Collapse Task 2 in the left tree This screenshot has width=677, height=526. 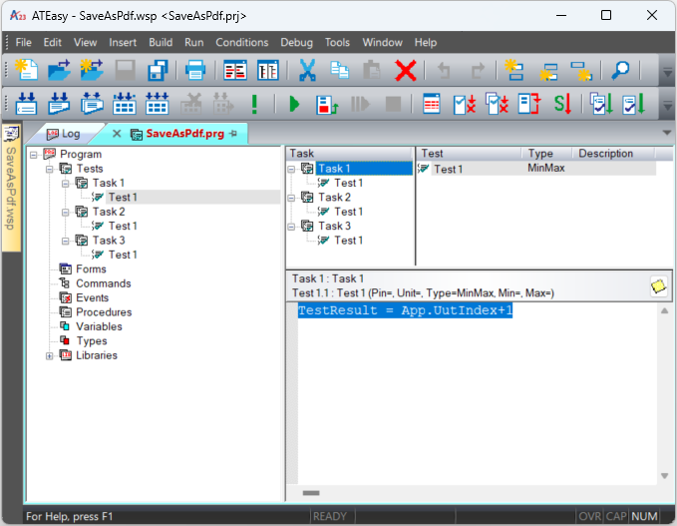(66, 212)
